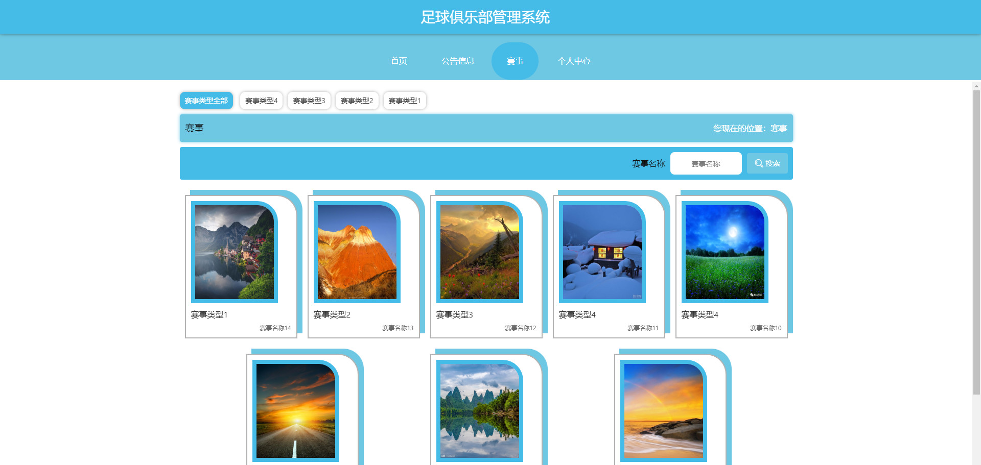Open the karst mountains reflection thumbnail
Image resolution: width=981 pixels, height=465 pixels.
point(480,411)
